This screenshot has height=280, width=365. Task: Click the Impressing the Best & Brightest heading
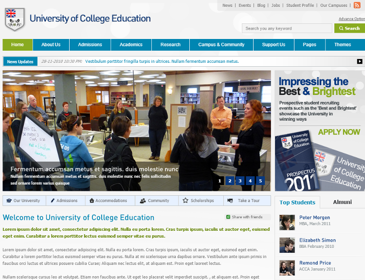(317, 86)
